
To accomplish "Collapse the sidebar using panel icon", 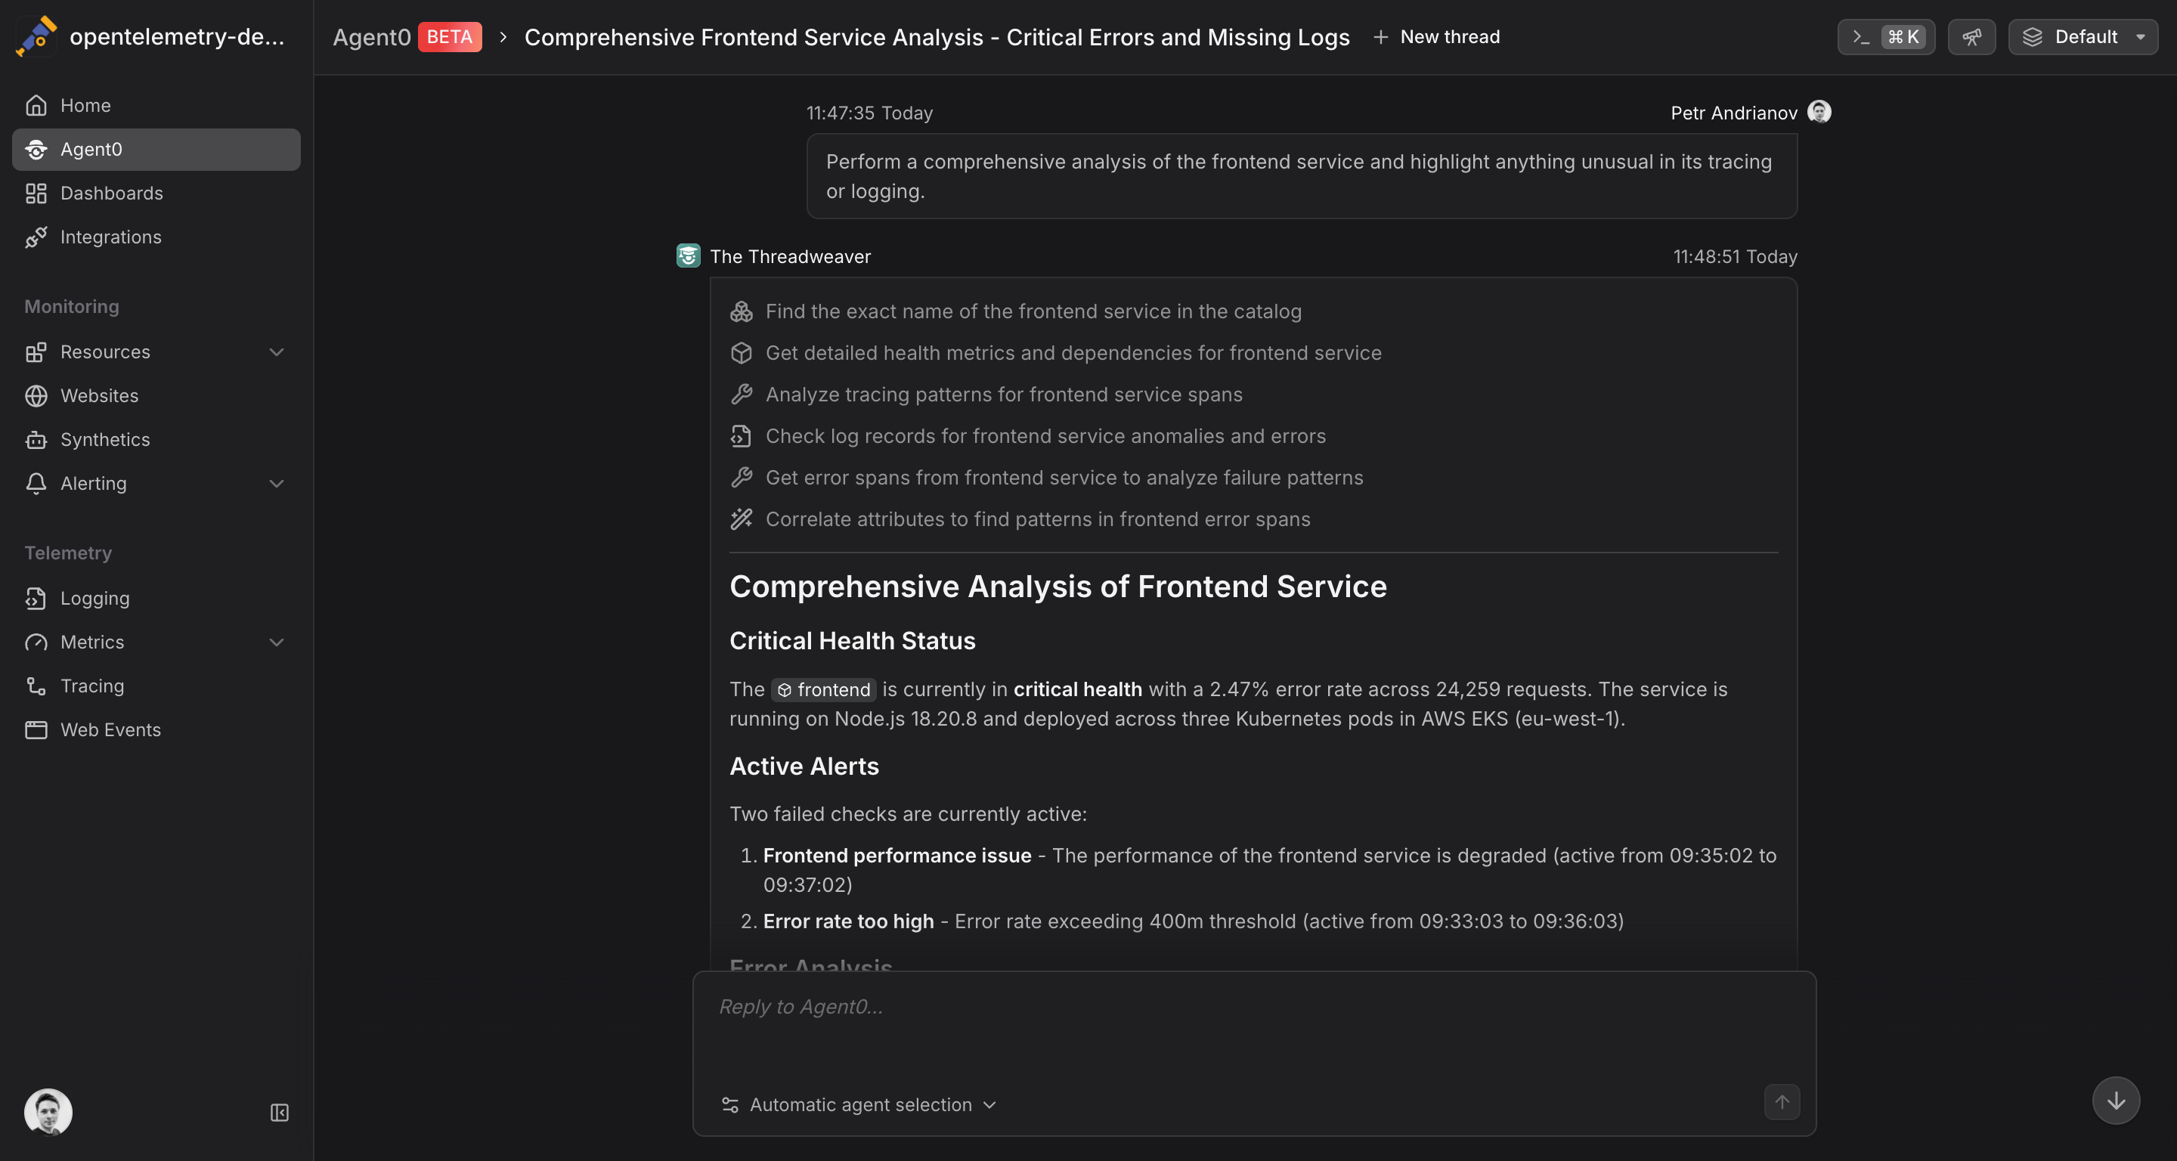I will pyautogui.click(x=279, y=1113).
